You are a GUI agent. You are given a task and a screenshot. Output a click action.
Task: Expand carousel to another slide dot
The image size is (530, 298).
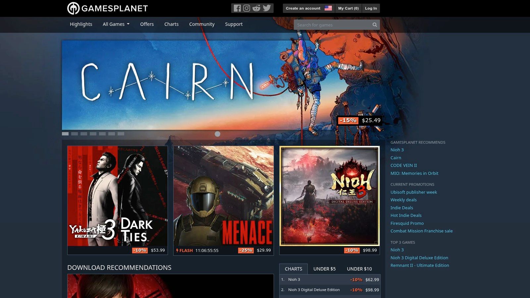tap(74, 133)
